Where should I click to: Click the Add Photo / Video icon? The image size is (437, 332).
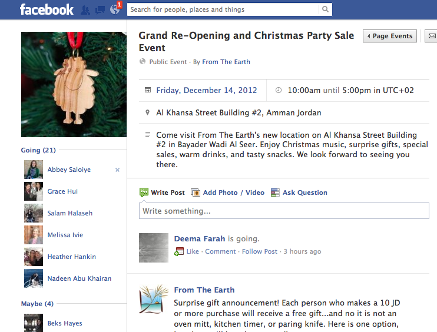pos(196,192)
